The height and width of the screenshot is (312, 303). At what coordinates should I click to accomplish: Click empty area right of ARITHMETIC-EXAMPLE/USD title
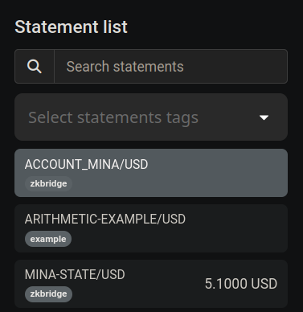[235, 219]
